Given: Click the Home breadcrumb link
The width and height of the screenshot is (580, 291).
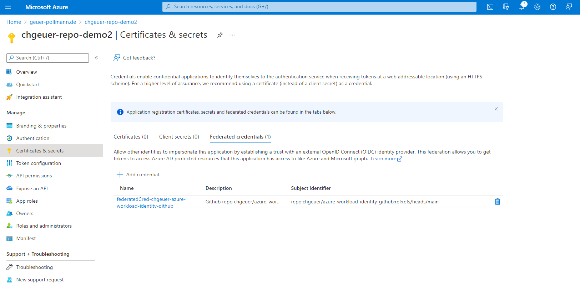Looking at the screenshot, I should point(14,22).
